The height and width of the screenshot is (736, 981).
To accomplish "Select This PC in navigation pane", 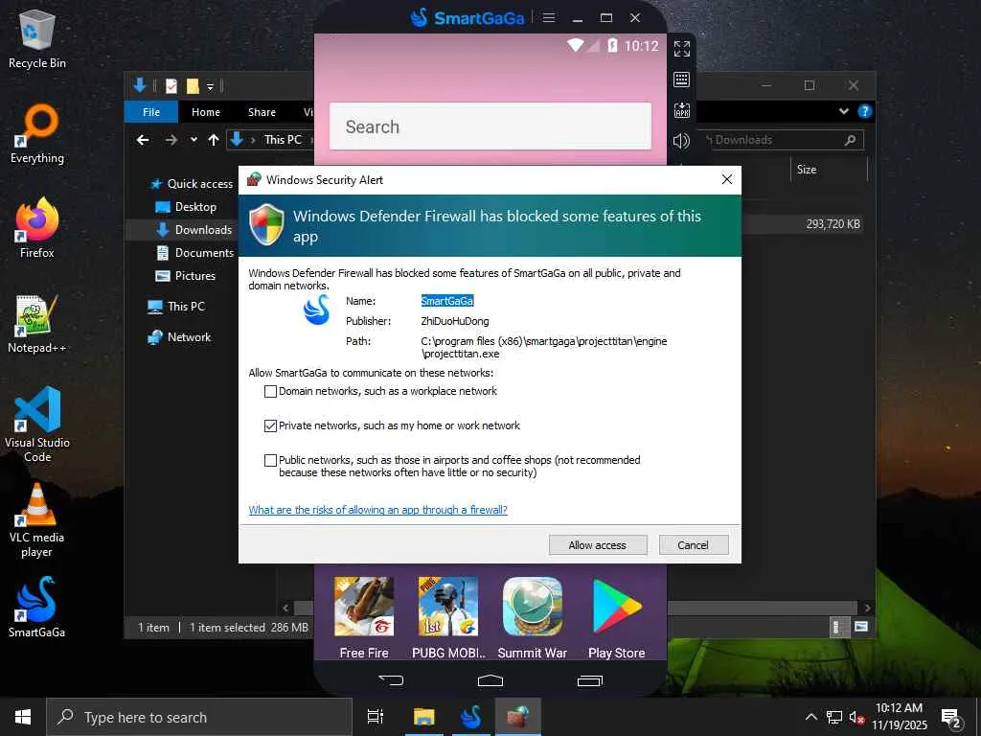I will coord(176,307).
